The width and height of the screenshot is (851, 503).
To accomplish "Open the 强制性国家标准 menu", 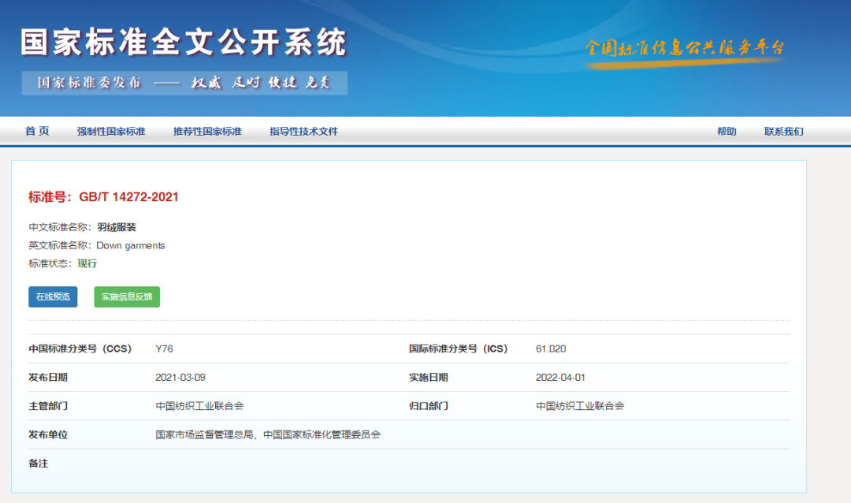I will (x=112, y=131).
